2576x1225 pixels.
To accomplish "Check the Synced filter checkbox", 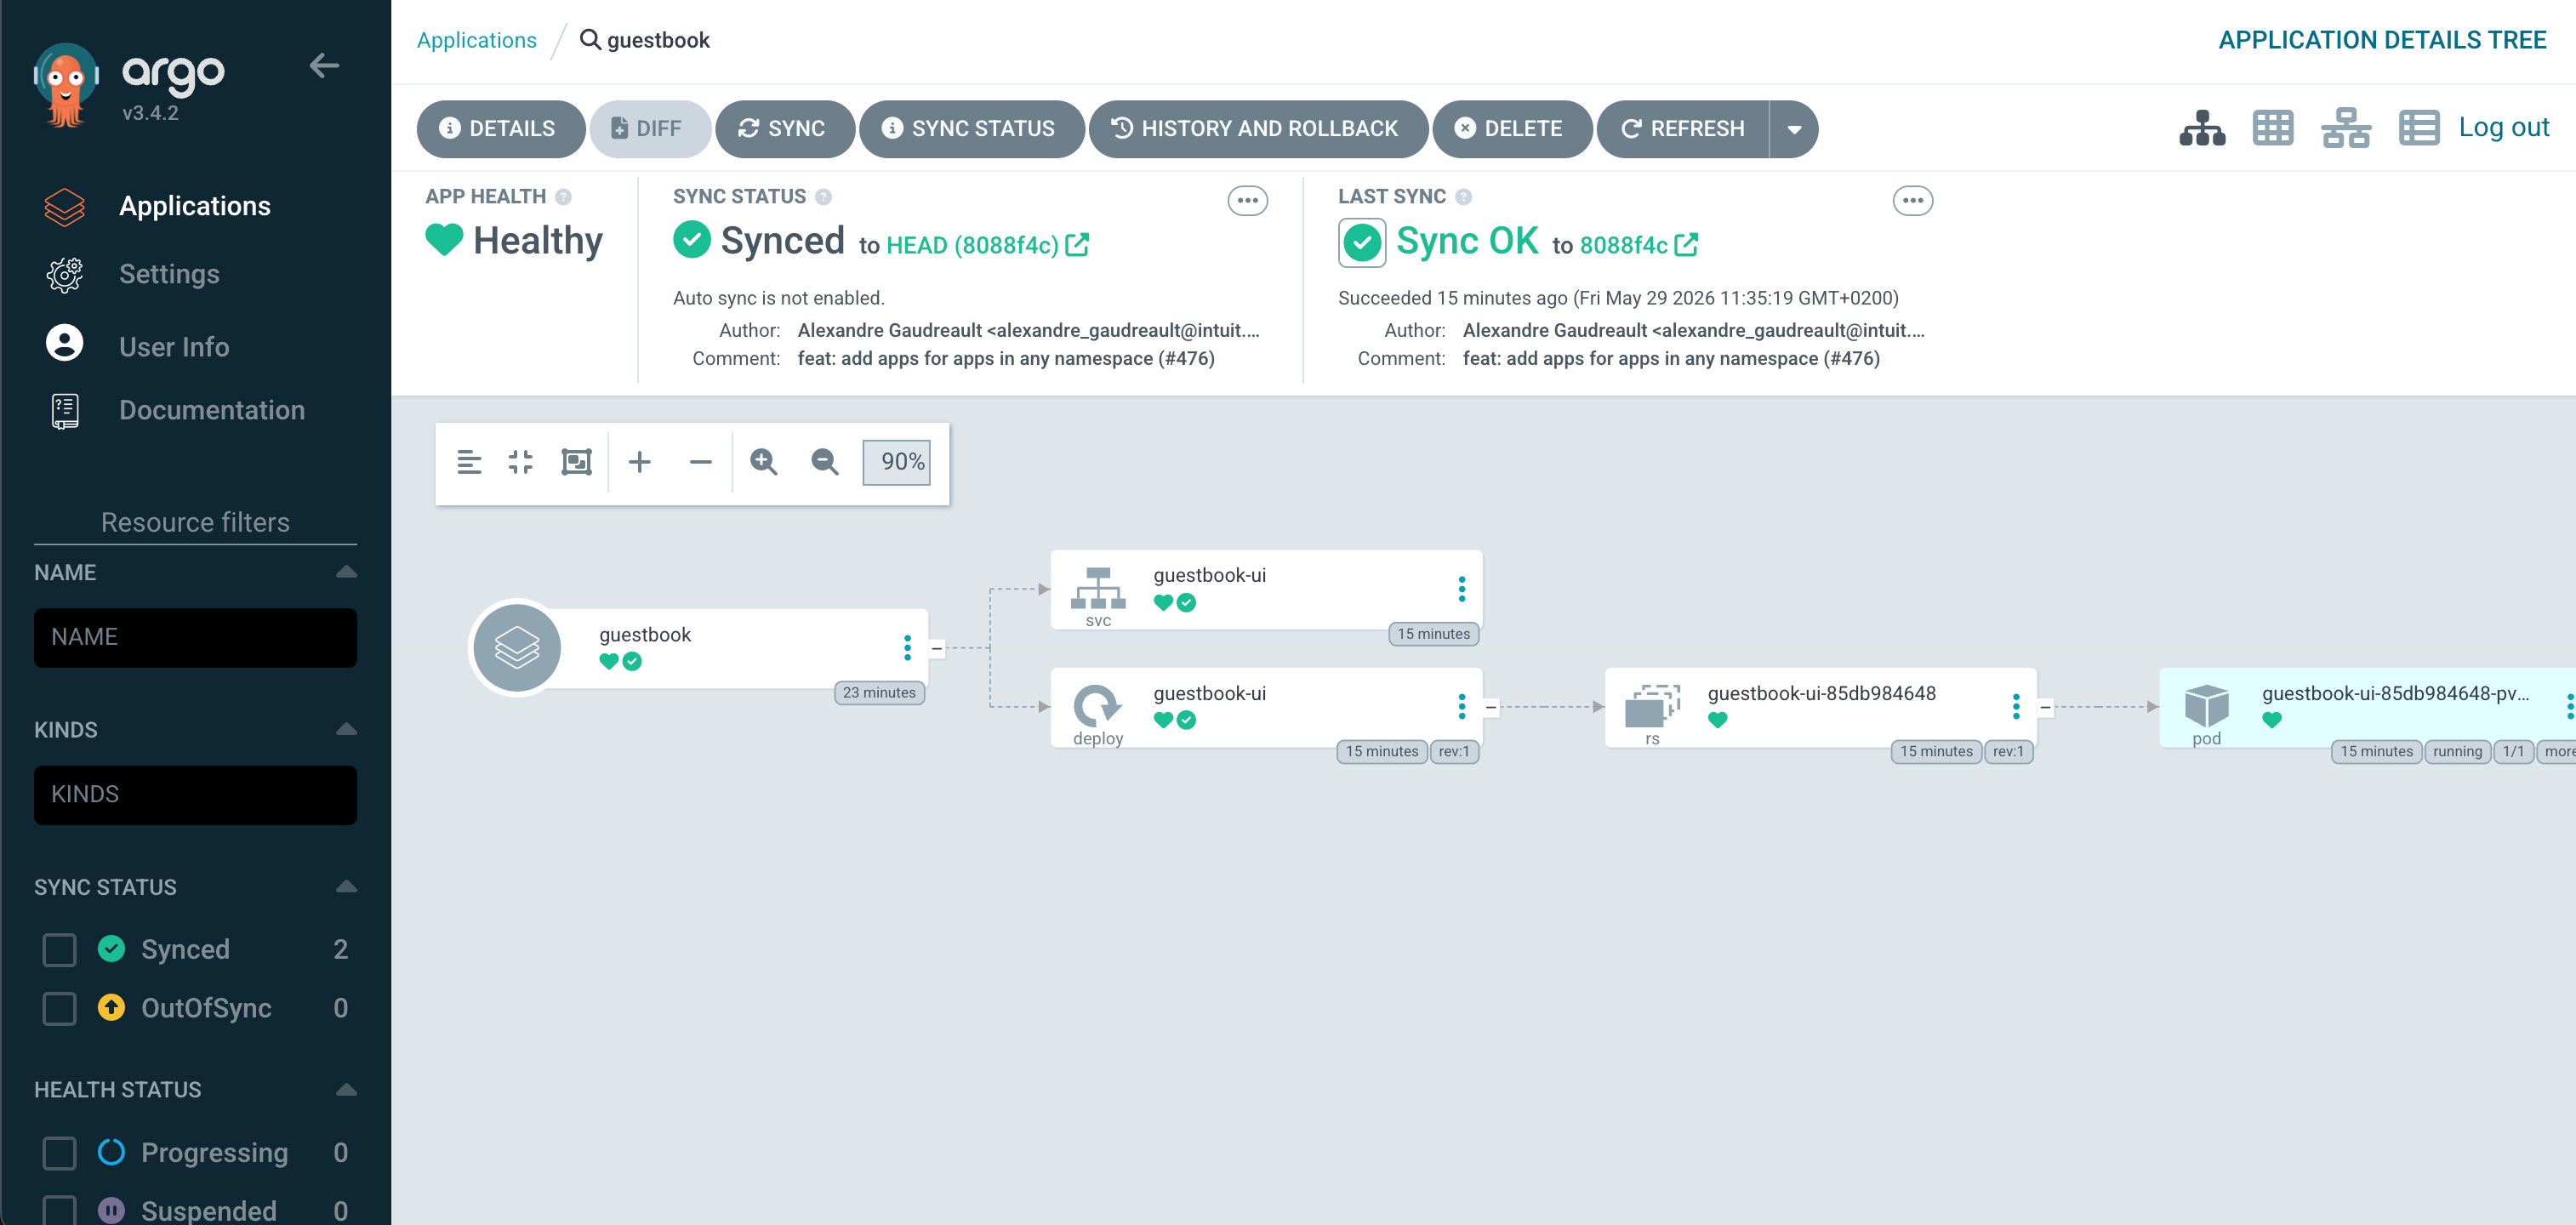I will tap(60, 949).
